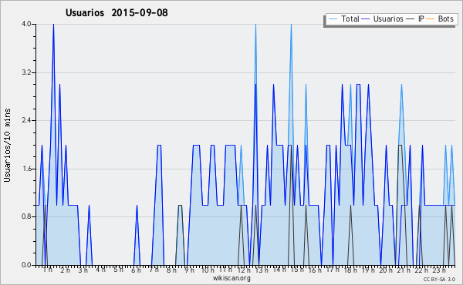This screenshot has height=285, width=463.
Task: Click the 2.4 y-axis value
Action: [26, 120]
